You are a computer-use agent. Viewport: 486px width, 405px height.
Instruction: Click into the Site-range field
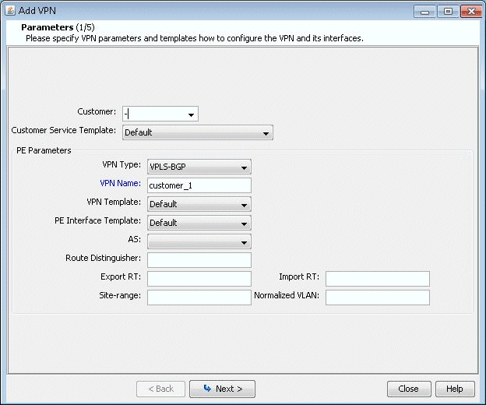pyautogui.click(x=199, y=298)
